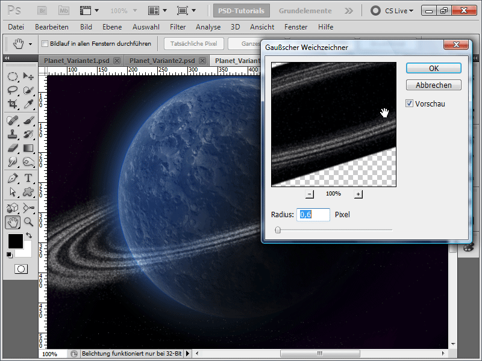Select the Eraser tool
This screenshot has width=482, height=361.
(x=12, y=148)
